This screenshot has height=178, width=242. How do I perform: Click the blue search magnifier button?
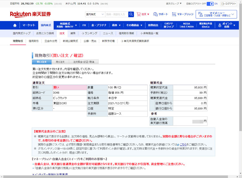click(x=131, y=14)
